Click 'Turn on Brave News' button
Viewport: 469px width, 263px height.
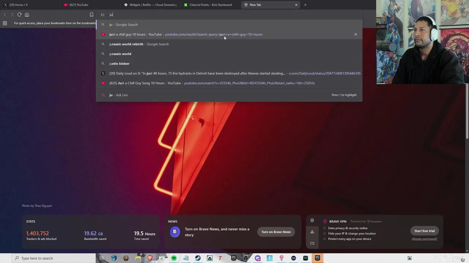(x=276, y=232)
